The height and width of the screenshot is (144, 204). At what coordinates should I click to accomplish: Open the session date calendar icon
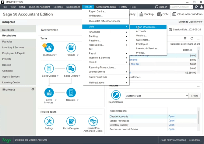(170, 30)
